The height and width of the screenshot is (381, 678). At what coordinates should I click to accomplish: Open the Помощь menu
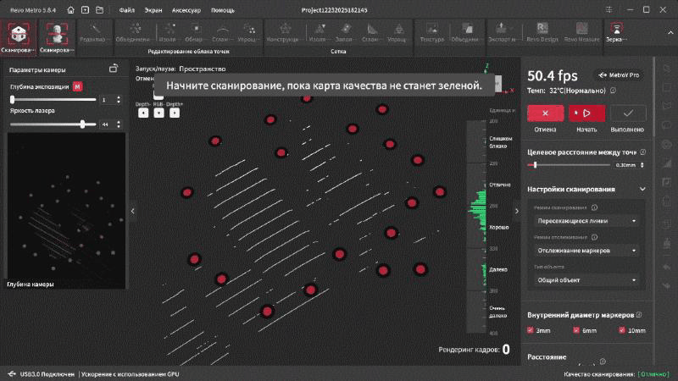223,10
